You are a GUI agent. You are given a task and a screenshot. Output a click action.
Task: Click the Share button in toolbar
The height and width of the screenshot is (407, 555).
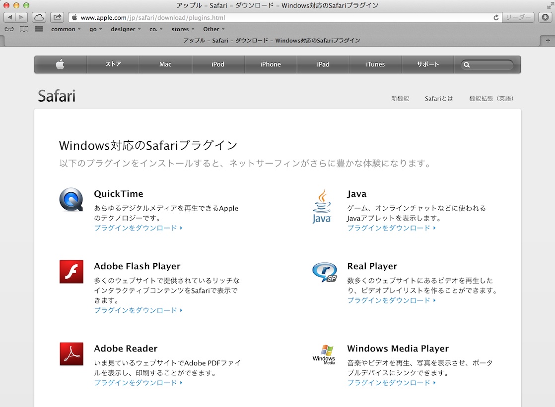57,17
